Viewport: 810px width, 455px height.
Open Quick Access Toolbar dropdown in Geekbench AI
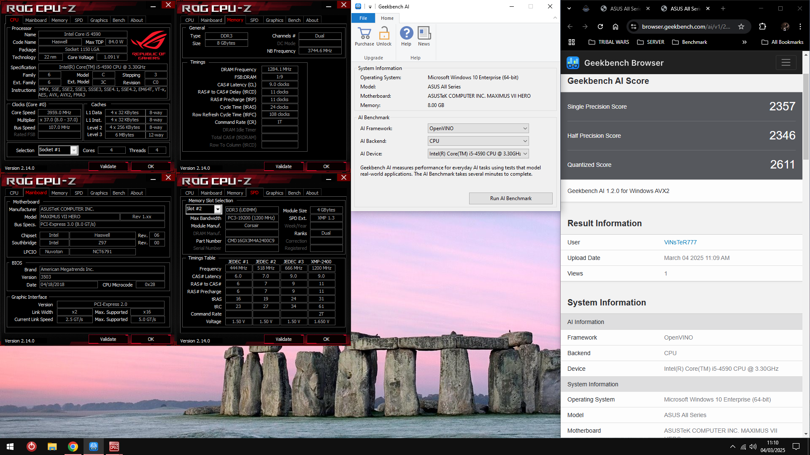pyautogui.click(x=370, y=7)
